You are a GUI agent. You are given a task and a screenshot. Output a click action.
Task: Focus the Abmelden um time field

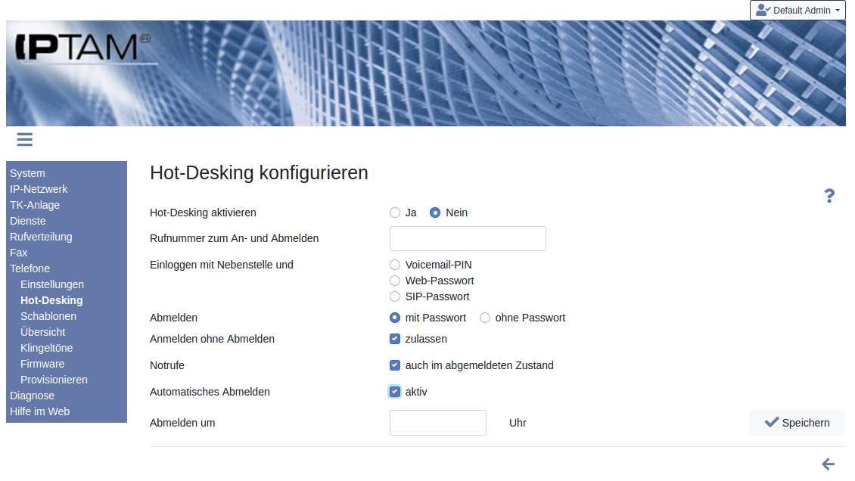pyautogui.click(x=437, y=423)
